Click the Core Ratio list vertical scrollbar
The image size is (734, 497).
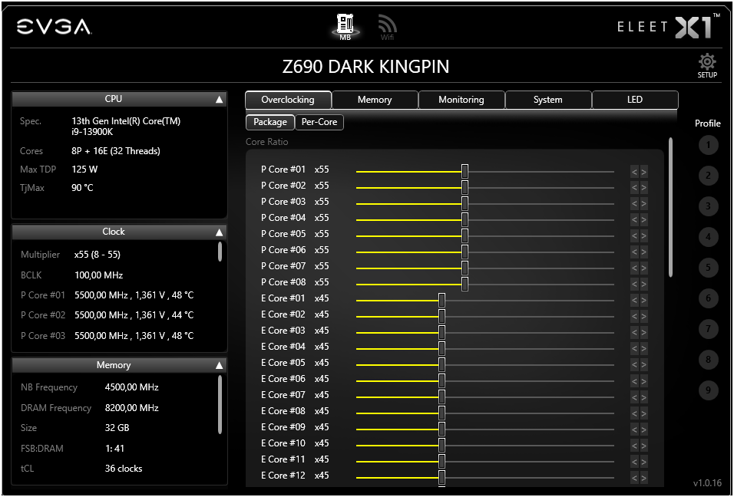(671, 207)
